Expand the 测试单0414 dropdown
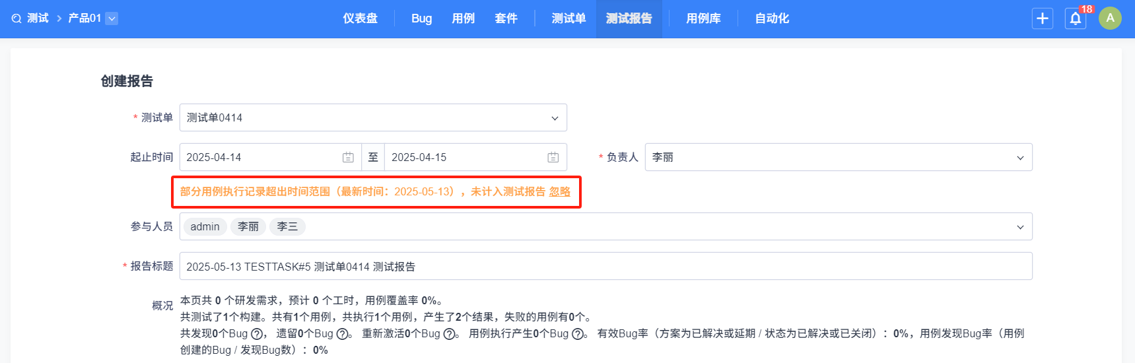The image size is (1135, 363). (373, 117)
